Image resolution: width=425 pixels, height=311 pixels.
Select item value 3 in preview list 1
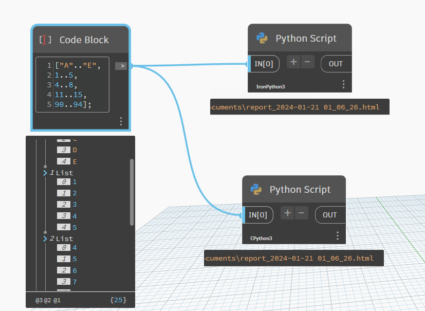tap(75, 205)
